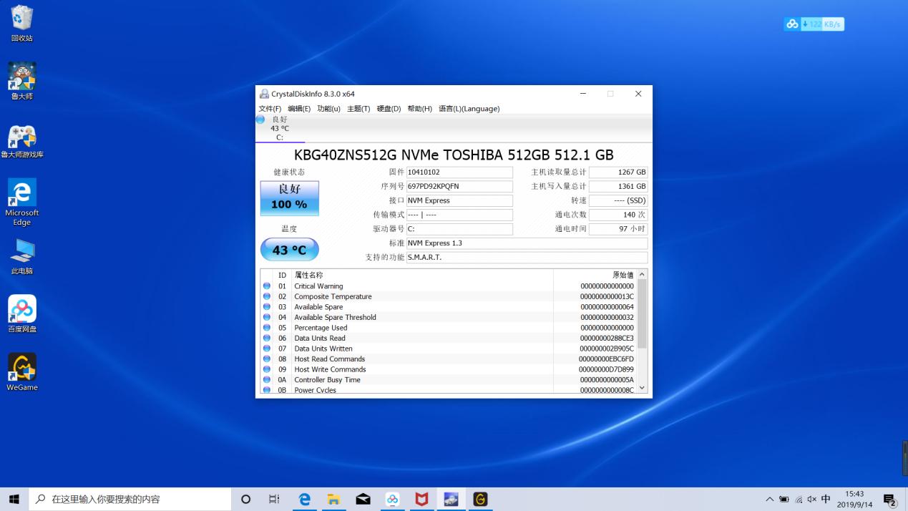The width and height of the screenshot is (908, 511).
Task: Click the download speed indicator in top right
Action: coord(814,24)
